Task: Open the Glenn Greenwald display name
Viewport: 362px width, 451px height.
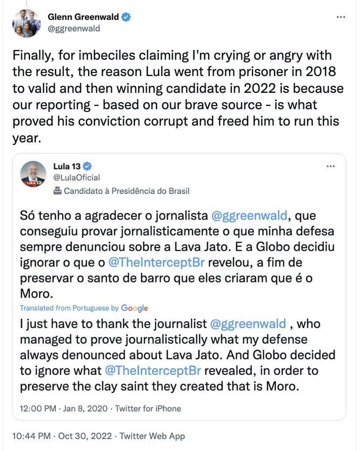Action: (83, 17)
